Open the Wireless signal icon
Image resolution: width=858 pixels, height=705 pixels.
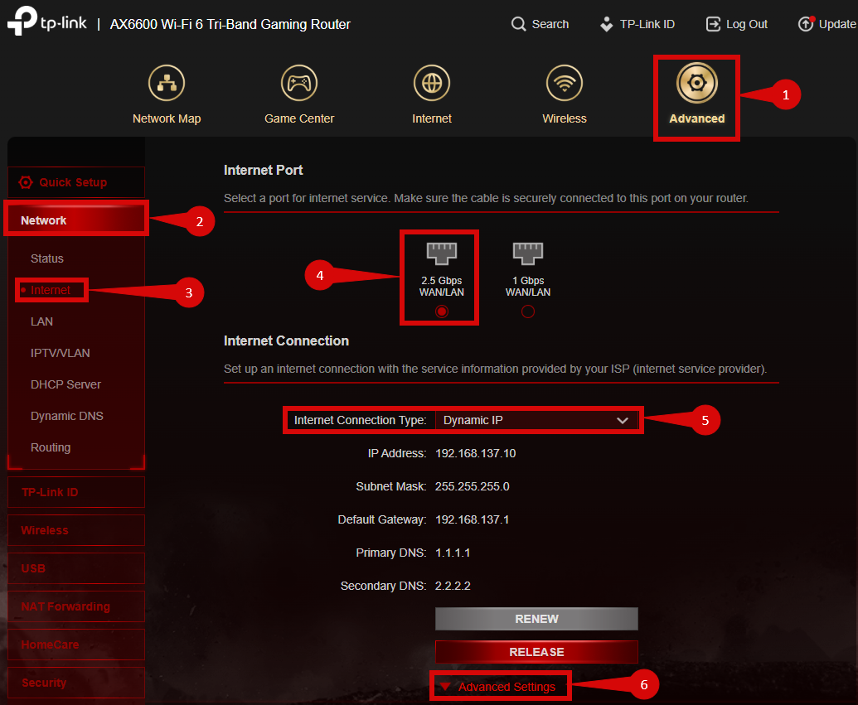[565, 83]
